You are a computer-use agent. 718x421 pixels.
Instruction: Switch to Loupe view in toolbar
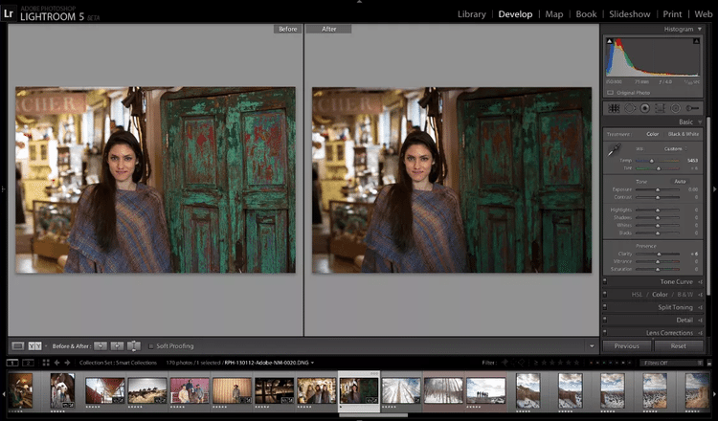(x=18, y=346)
